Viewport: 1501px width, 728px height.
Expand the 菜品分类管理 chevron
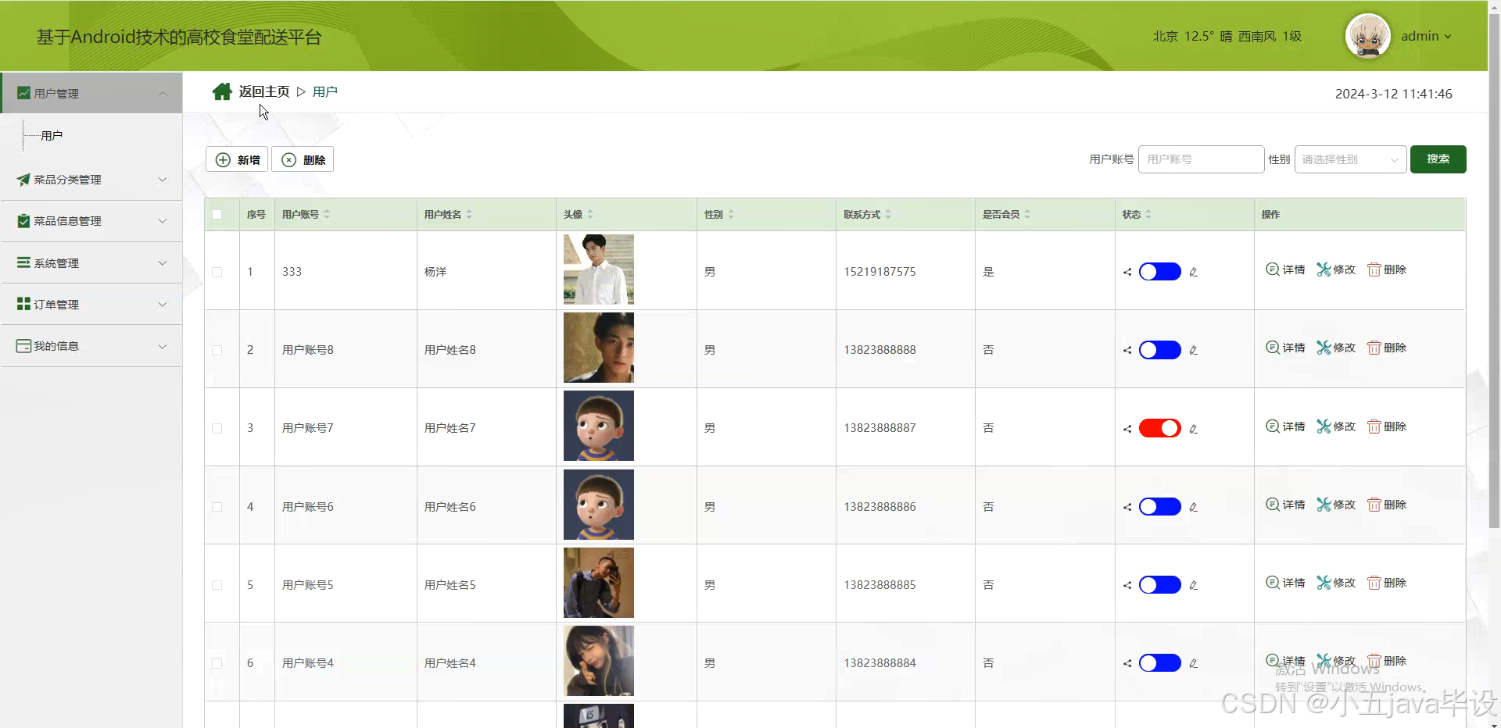163,180
